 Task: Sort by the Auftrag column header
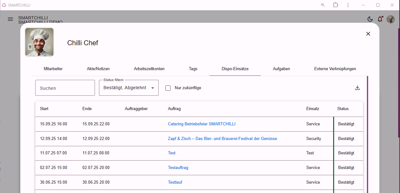coord(174,109)
